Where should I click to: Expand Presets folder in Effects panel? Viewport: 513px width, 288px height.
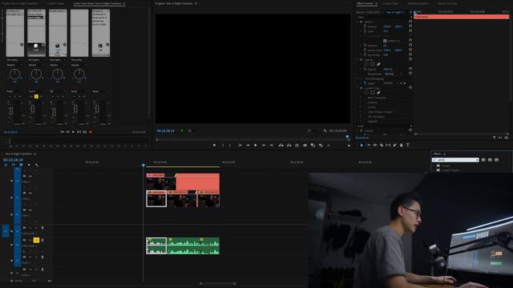pos(434,166)
